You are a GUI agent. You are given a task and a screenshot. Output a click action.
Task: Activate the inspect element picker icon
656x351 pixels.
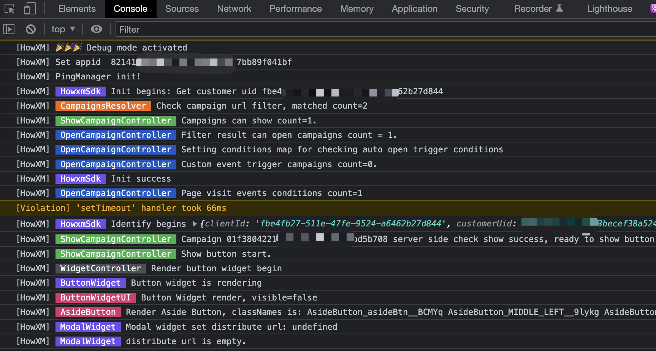click(10, 9)
